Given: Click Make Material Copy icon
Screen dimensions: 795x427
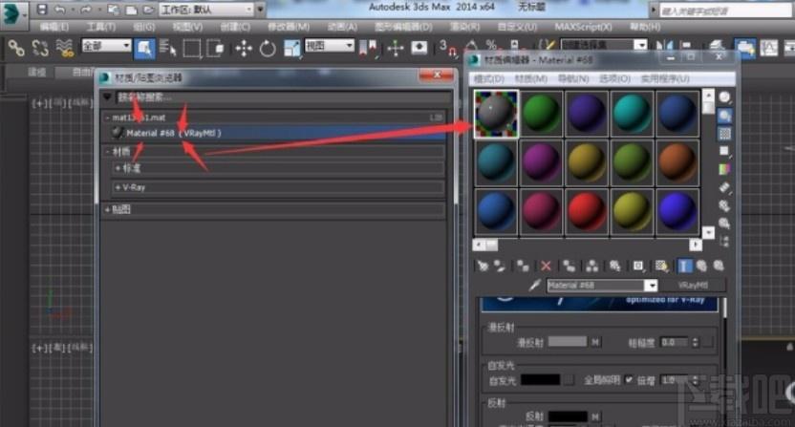Looking at the screenshot, I should (x=569, y=266).
